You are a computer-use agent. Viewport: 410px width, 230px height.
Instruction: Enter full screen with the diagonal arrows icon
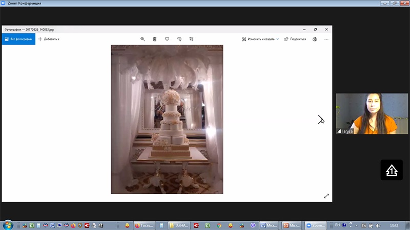[326, 196]
